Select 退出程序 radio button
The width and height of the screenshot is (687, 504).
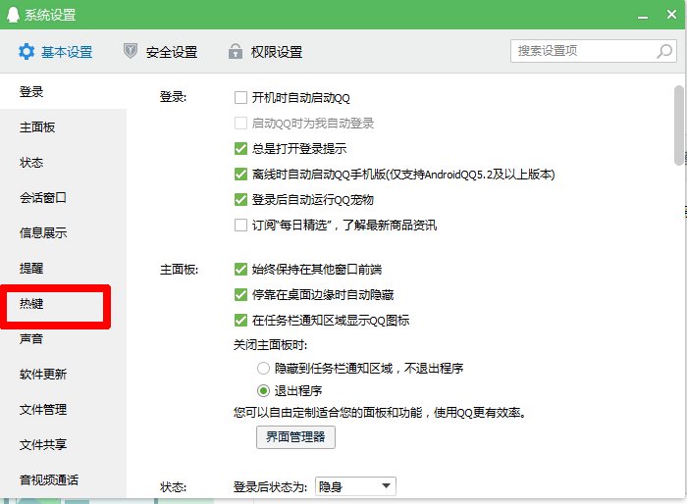pyautogui.click(x=263, y=390)
